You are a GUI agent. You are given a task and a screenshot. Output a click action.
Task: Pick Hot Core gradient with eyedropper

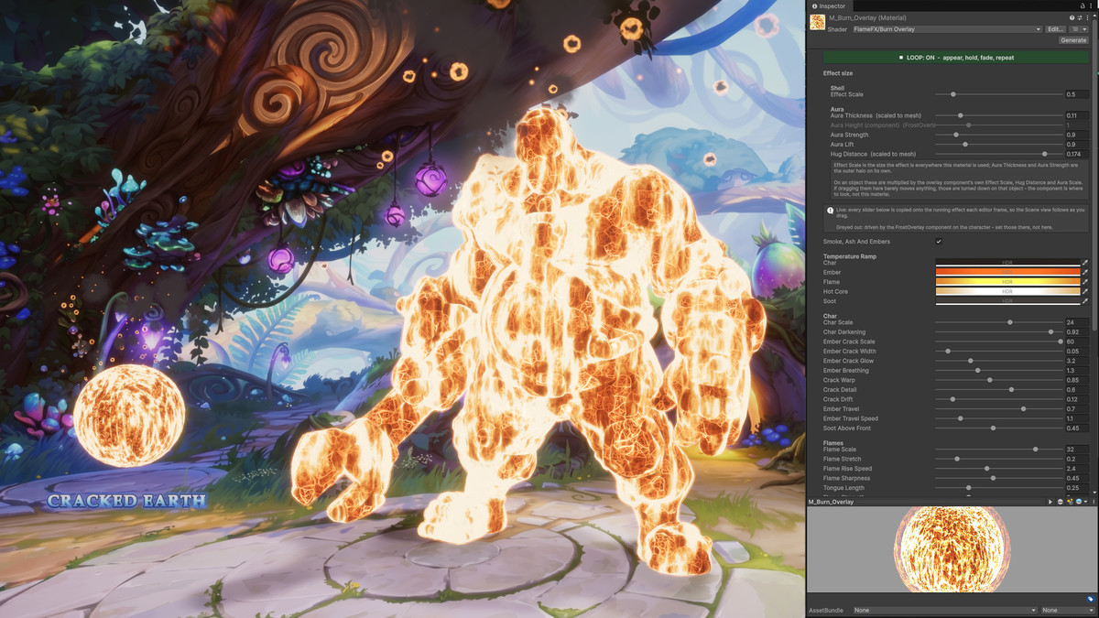pos(1085,291)
